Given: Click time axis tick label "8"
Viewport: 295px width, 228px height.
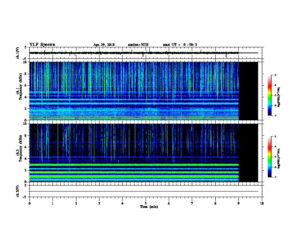Looking at the screenshot, I should click(x=215, y=203).
